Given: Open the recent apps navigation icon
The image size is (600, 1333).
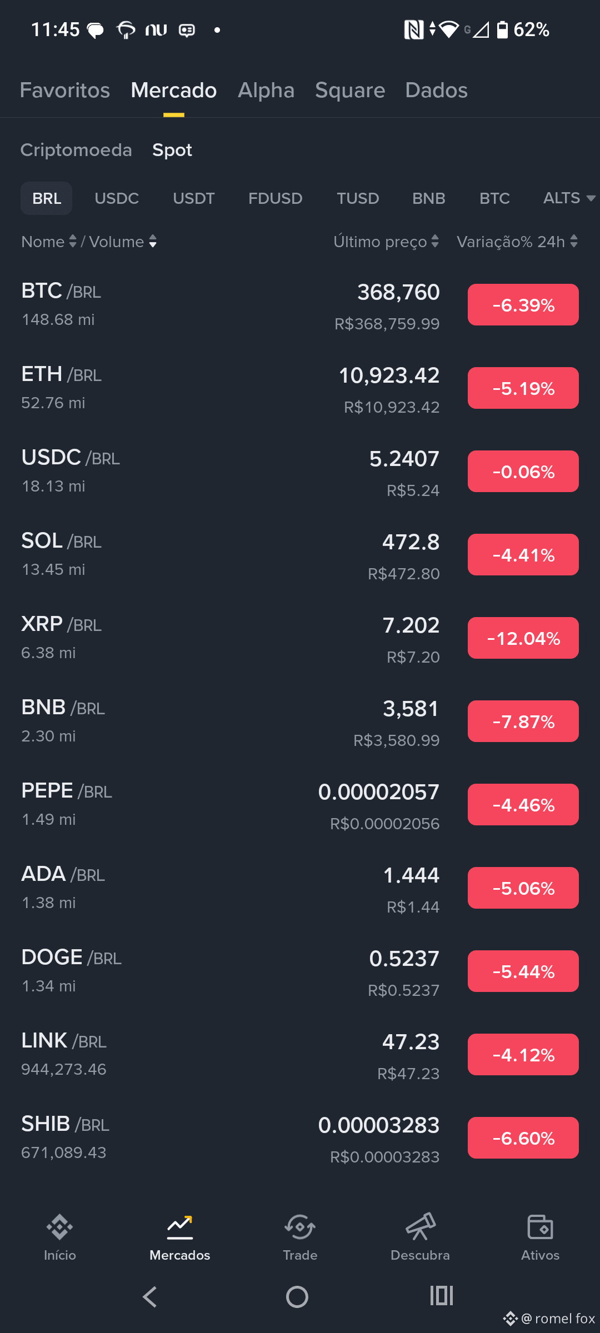Looking at the screenshot, I should point(442,1296).
